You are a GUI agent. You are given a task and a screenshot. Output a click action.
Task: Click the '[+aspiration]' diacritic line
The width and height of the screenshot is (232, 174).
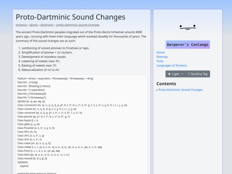31,90
